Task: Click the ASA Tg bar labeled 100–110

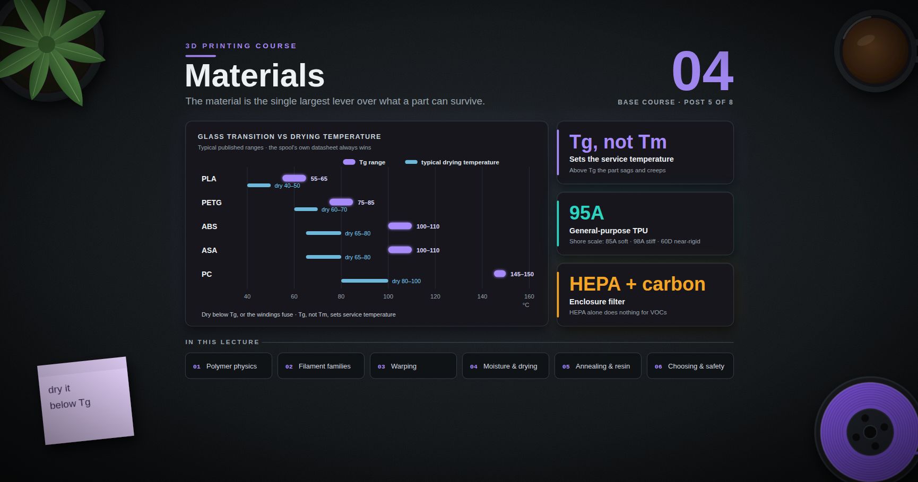Action: pyautogui.click(x=400, y=250)
